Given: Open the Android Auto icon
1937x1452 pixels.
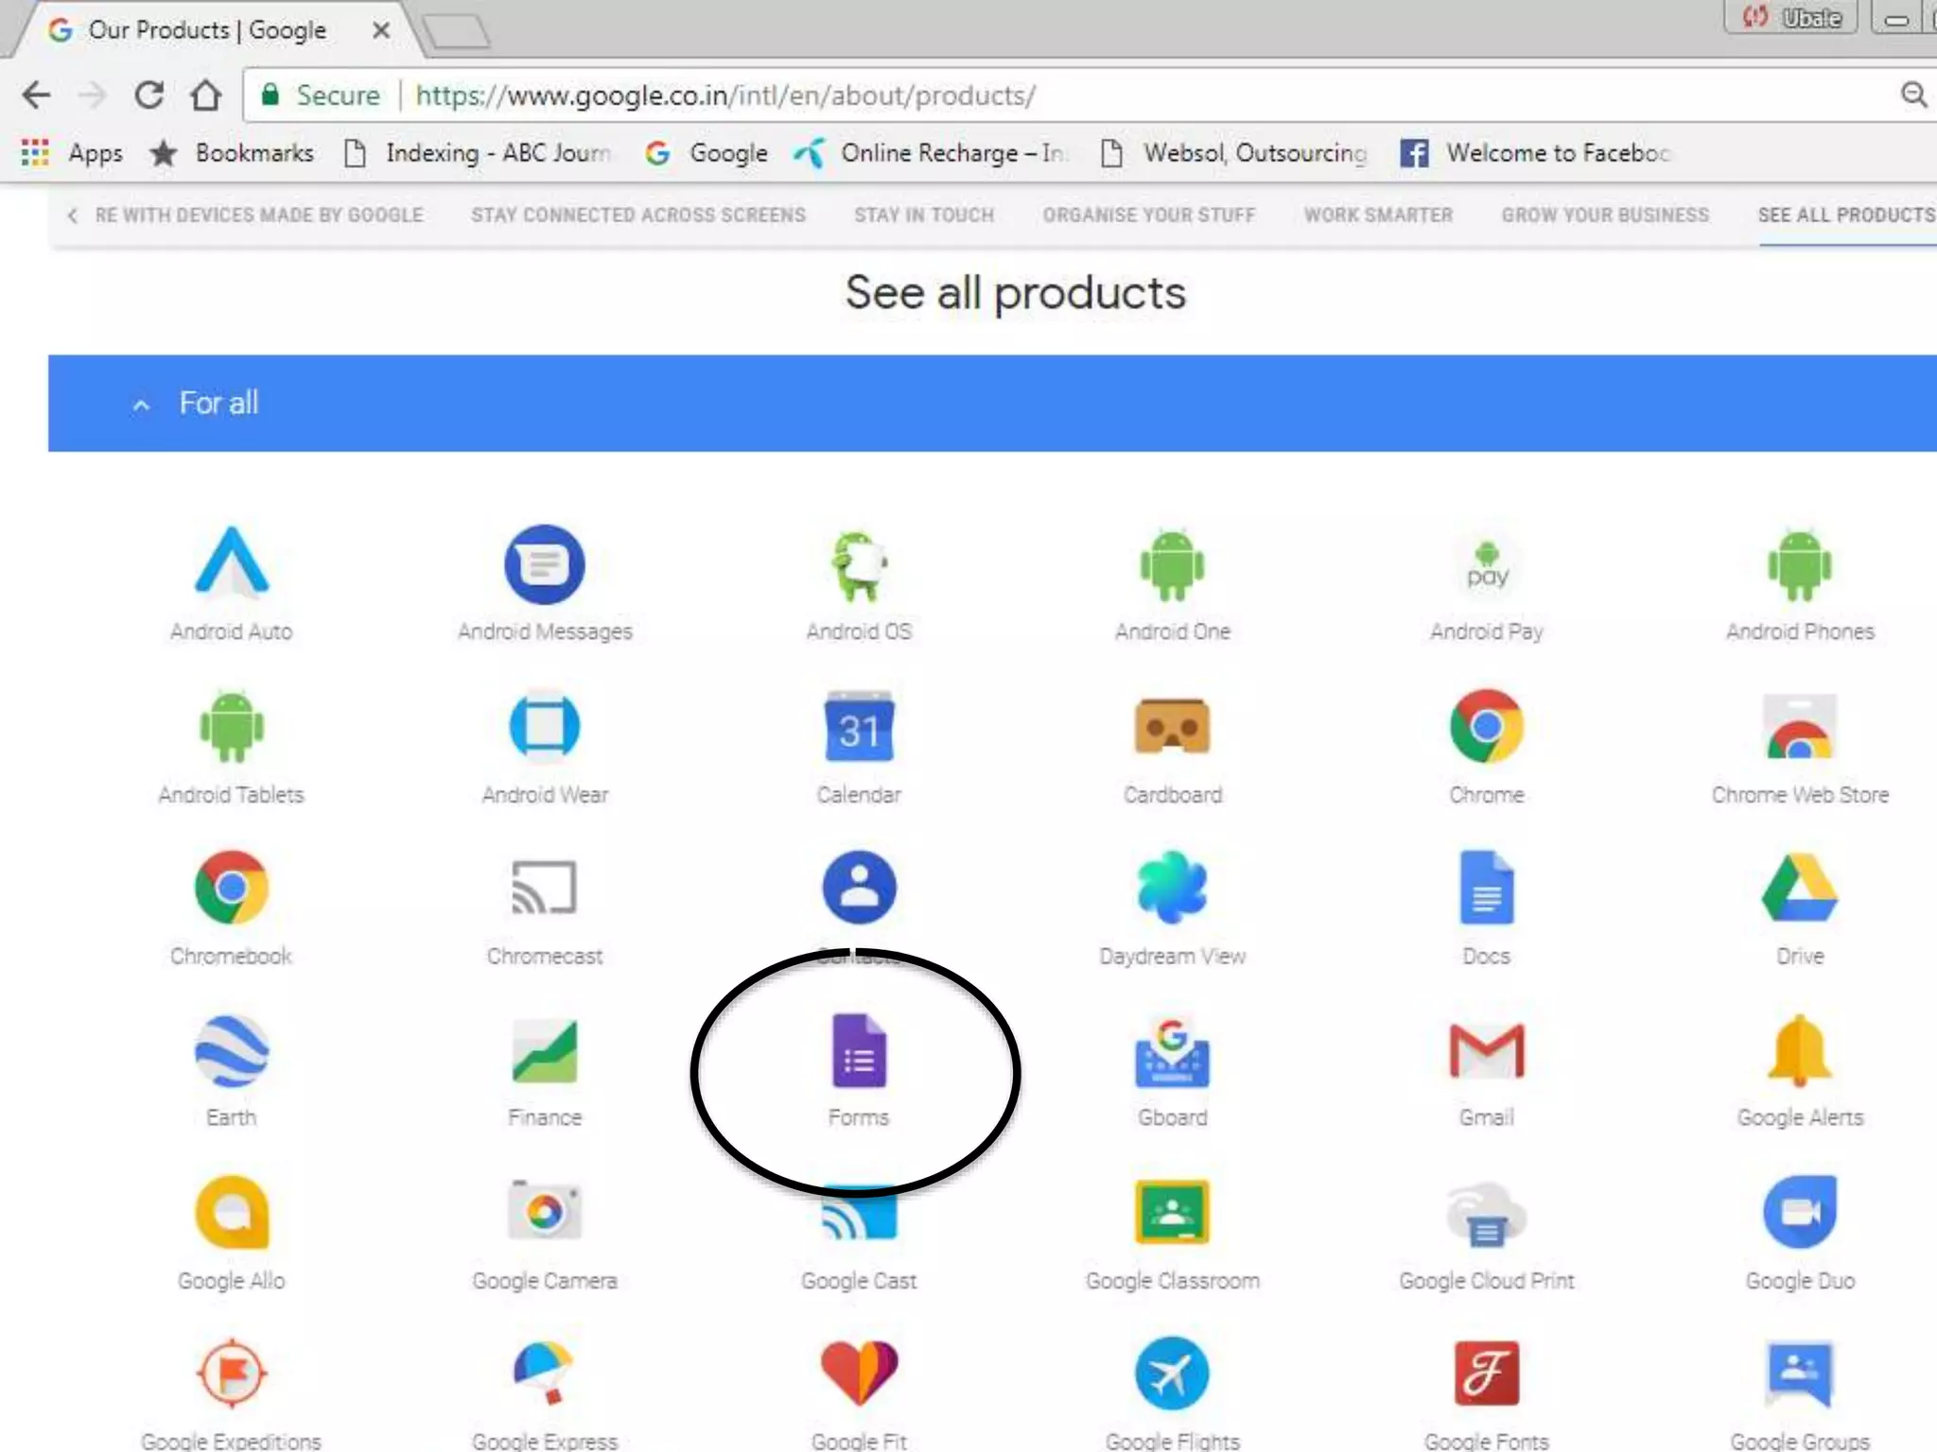Looking at the screenshot, I should (232, 563).
